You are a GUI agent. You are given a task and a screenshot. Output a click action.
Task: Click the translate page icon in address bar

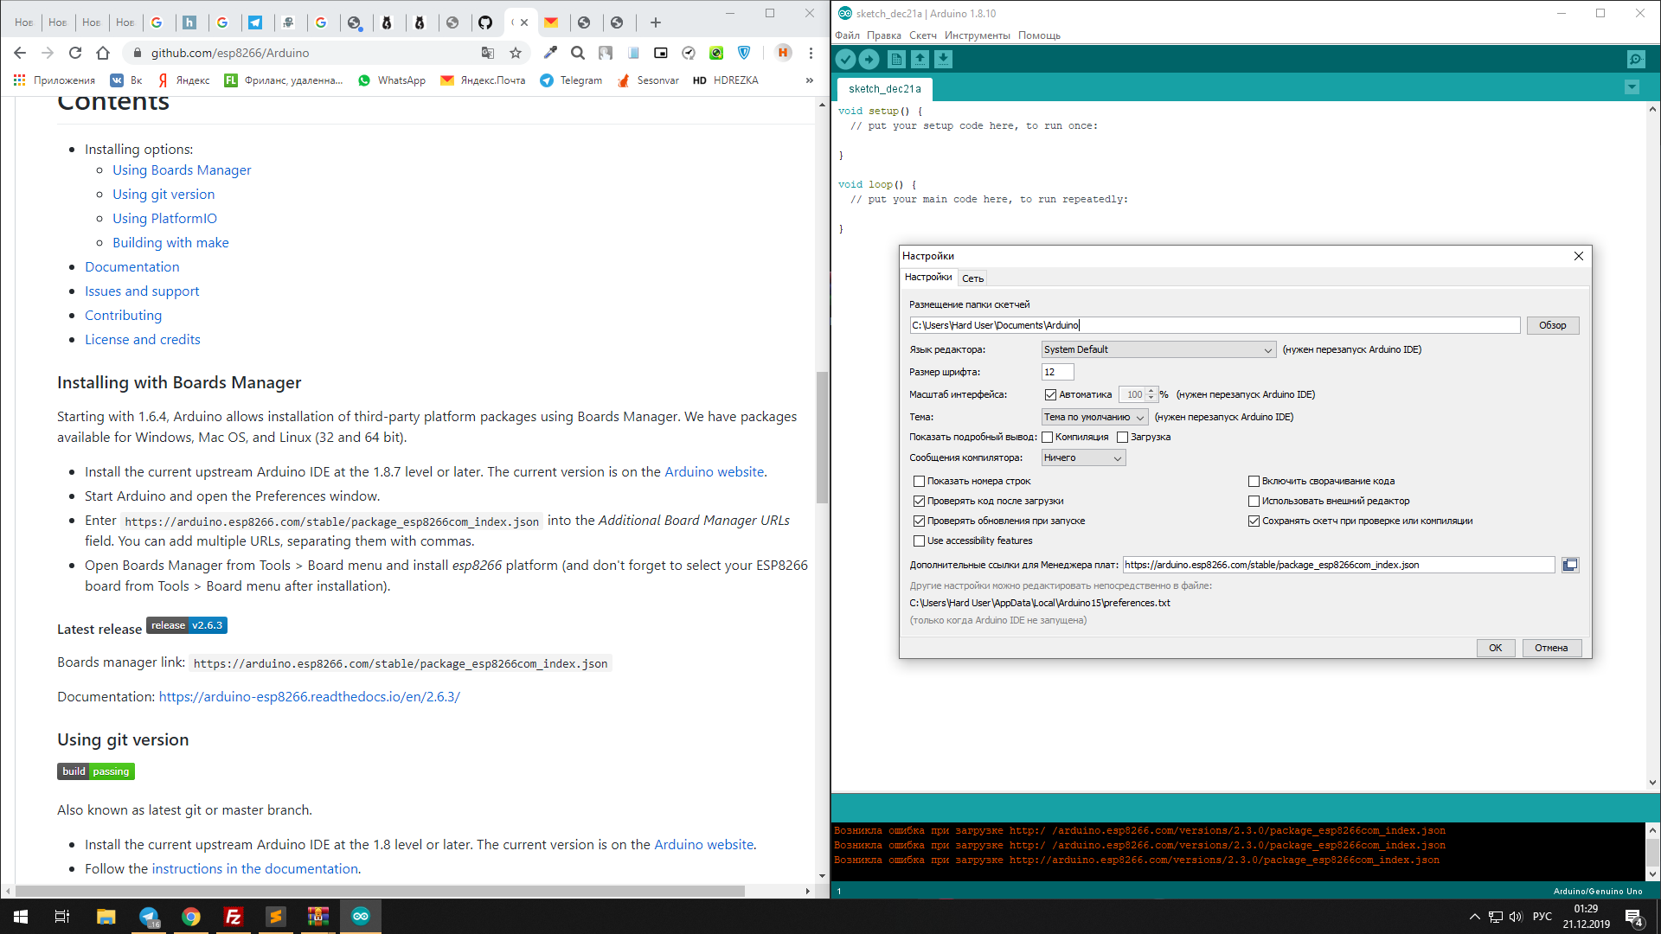488,53
